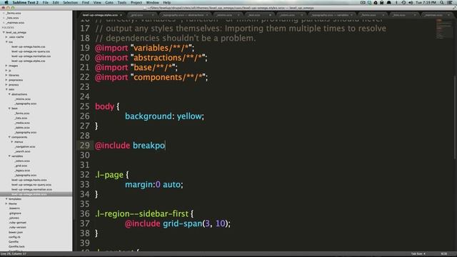Open Gemfile.lock in the sidebar
Screen dimensions: 457x257
(16, 246)
